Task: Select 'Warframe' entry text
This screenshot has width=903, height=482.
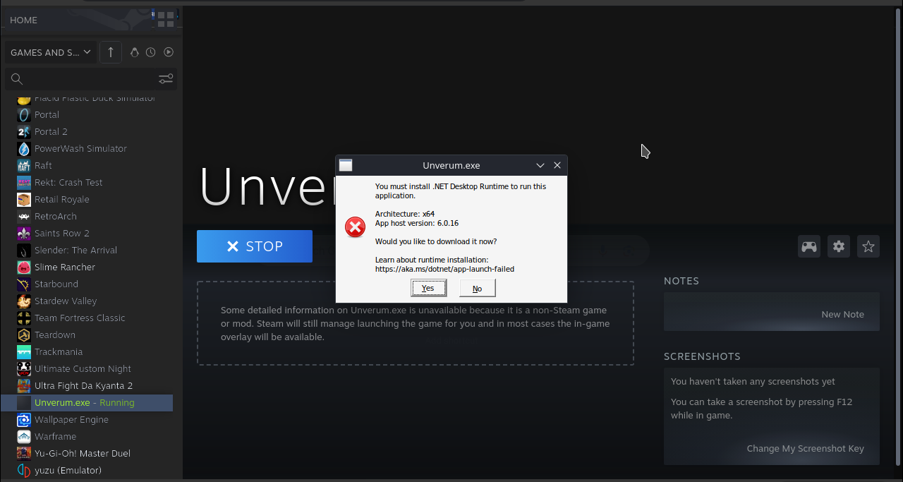Action: [x=55, y=436]
